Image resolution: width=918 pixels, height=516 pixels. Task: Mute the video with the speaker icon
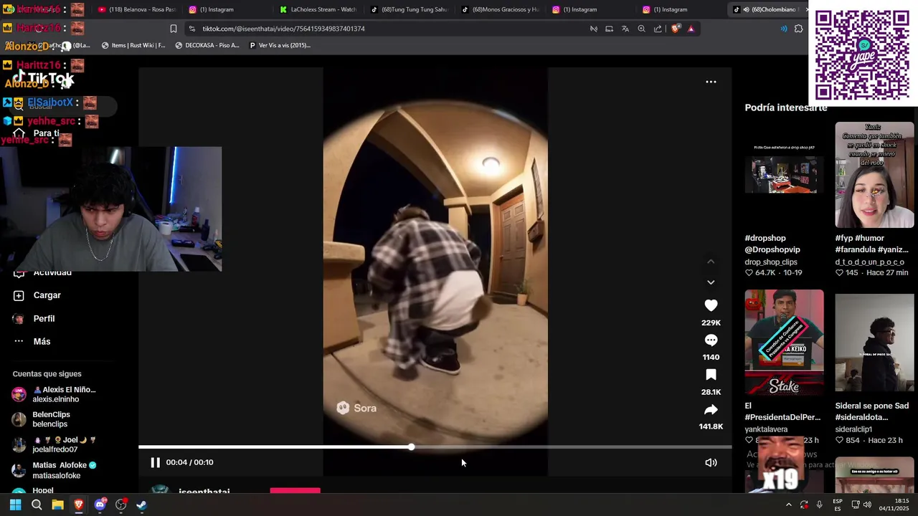[x=711, y=462]
